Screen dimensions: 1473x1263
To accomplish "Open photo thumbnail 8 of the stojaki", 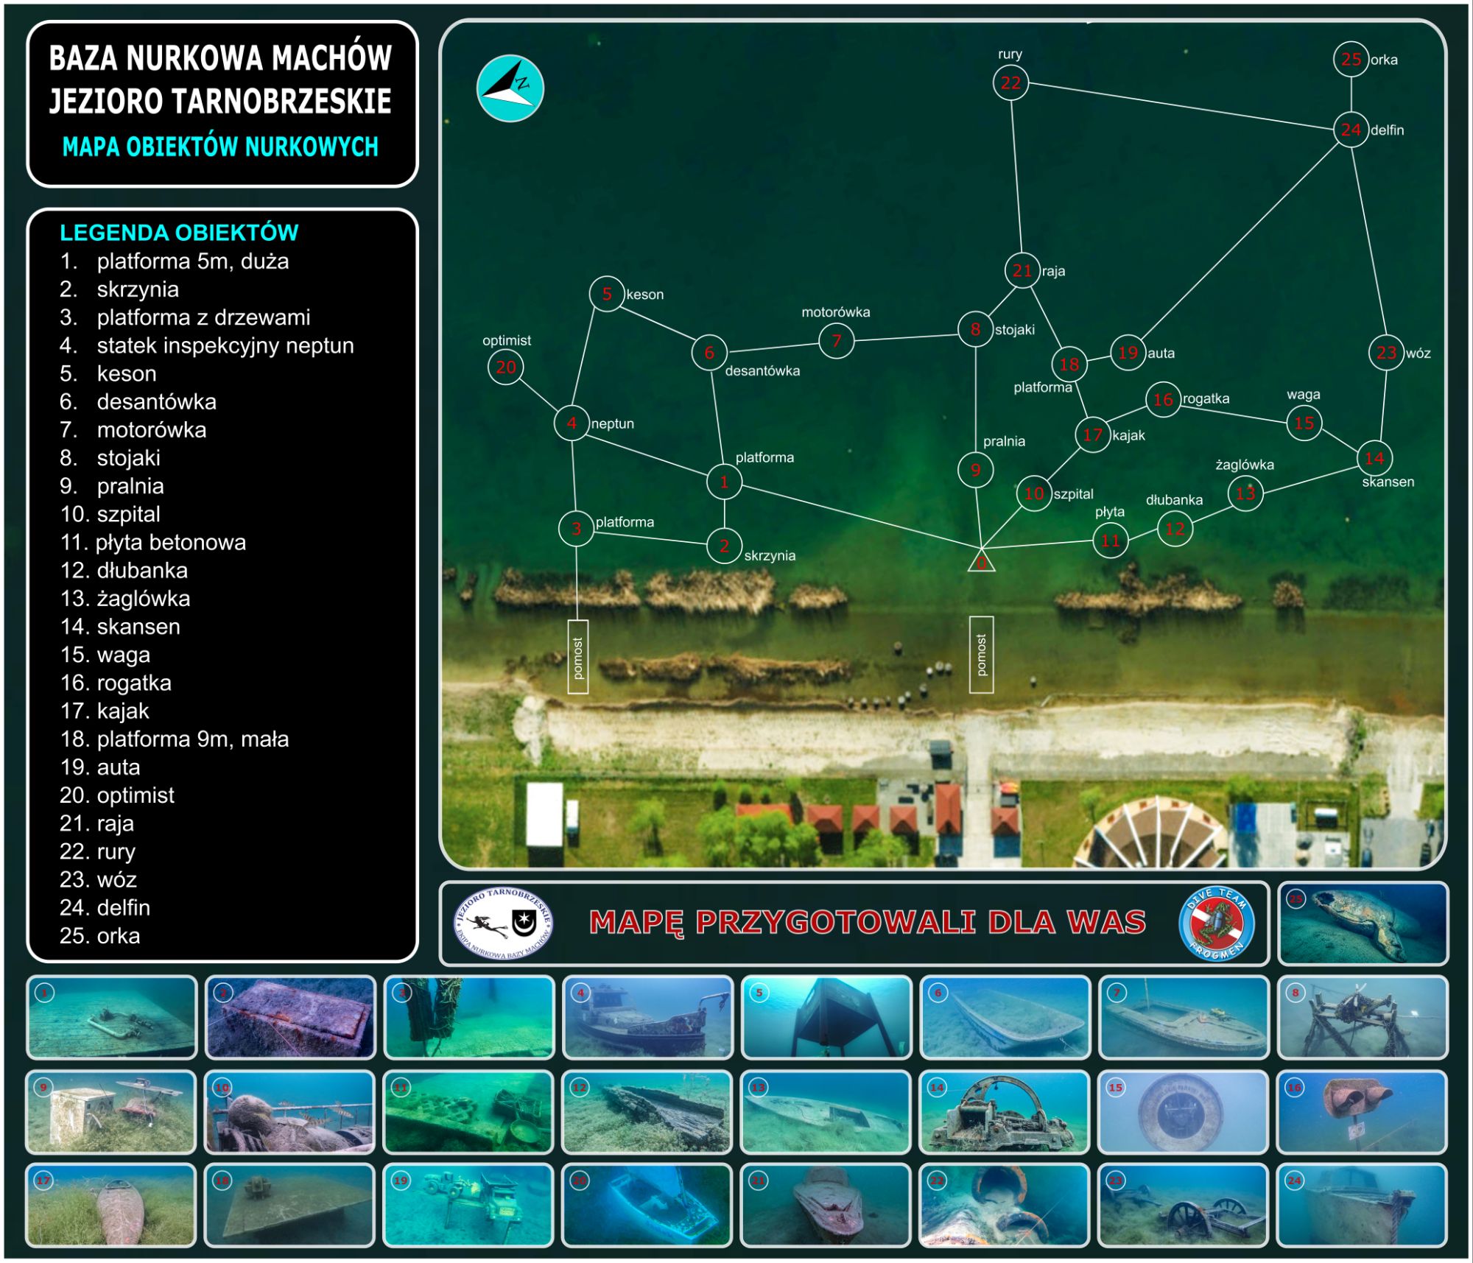I will coord(1363,1018).
